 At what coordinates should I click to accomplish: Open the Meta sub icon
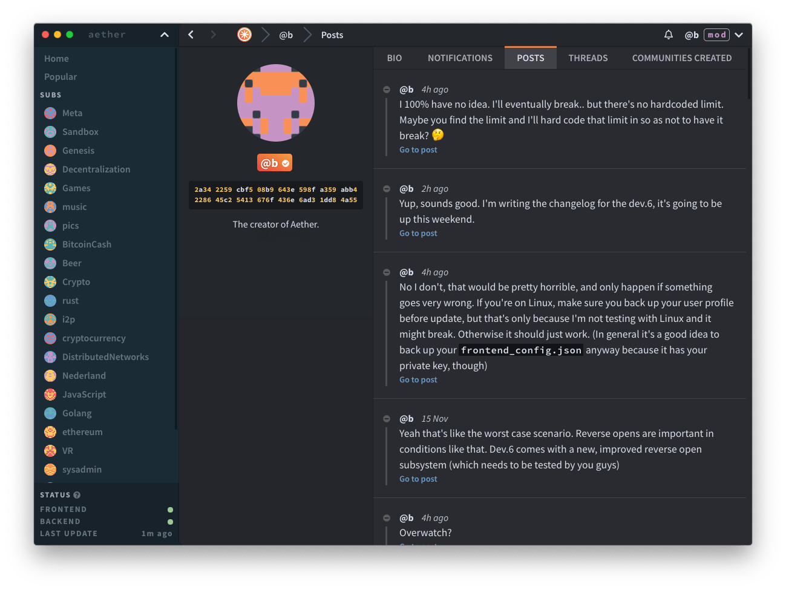[50, 113]
